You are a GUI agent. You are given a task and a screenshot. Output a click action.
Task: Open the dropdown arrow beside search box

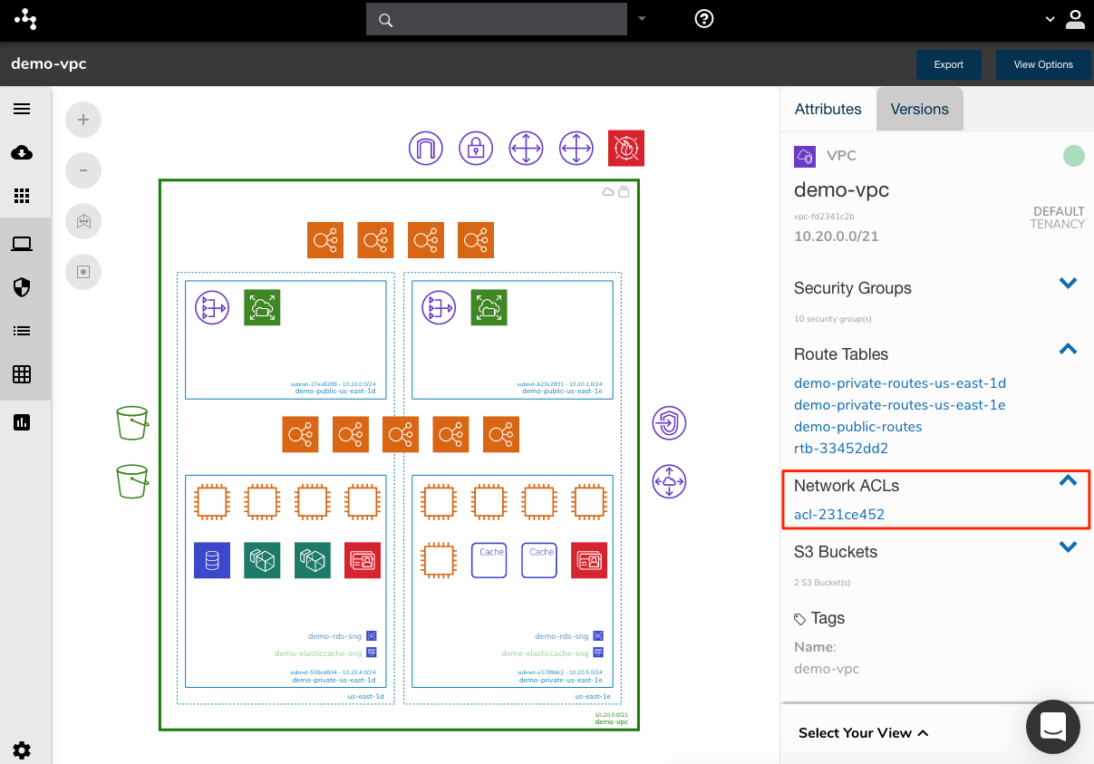(642, 18)
